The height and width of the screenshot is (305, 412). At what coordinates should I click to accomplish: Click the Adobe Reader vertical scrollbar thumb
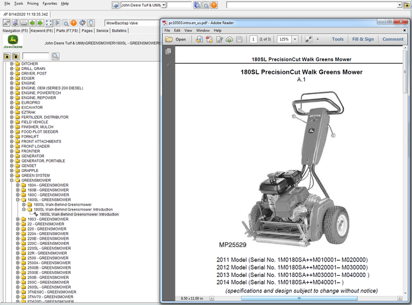(x=405, y=71)
